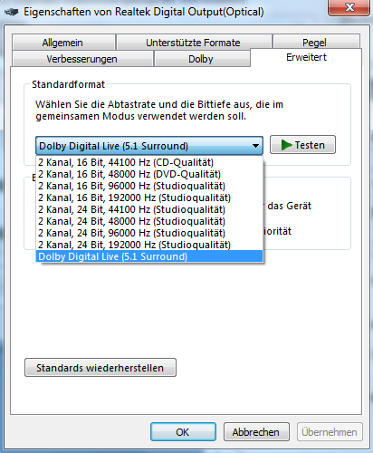The image size is (373, 453).
Task: Open the Pegel tab
Action: point(316,43)
